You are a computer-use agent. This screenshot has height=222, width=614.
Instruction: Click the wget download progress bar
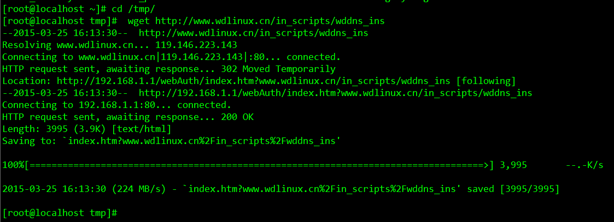(x=259, y=165)
